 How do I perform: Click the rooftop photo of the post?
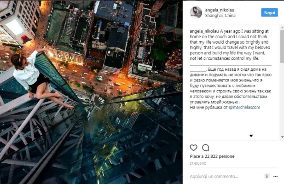91,92
